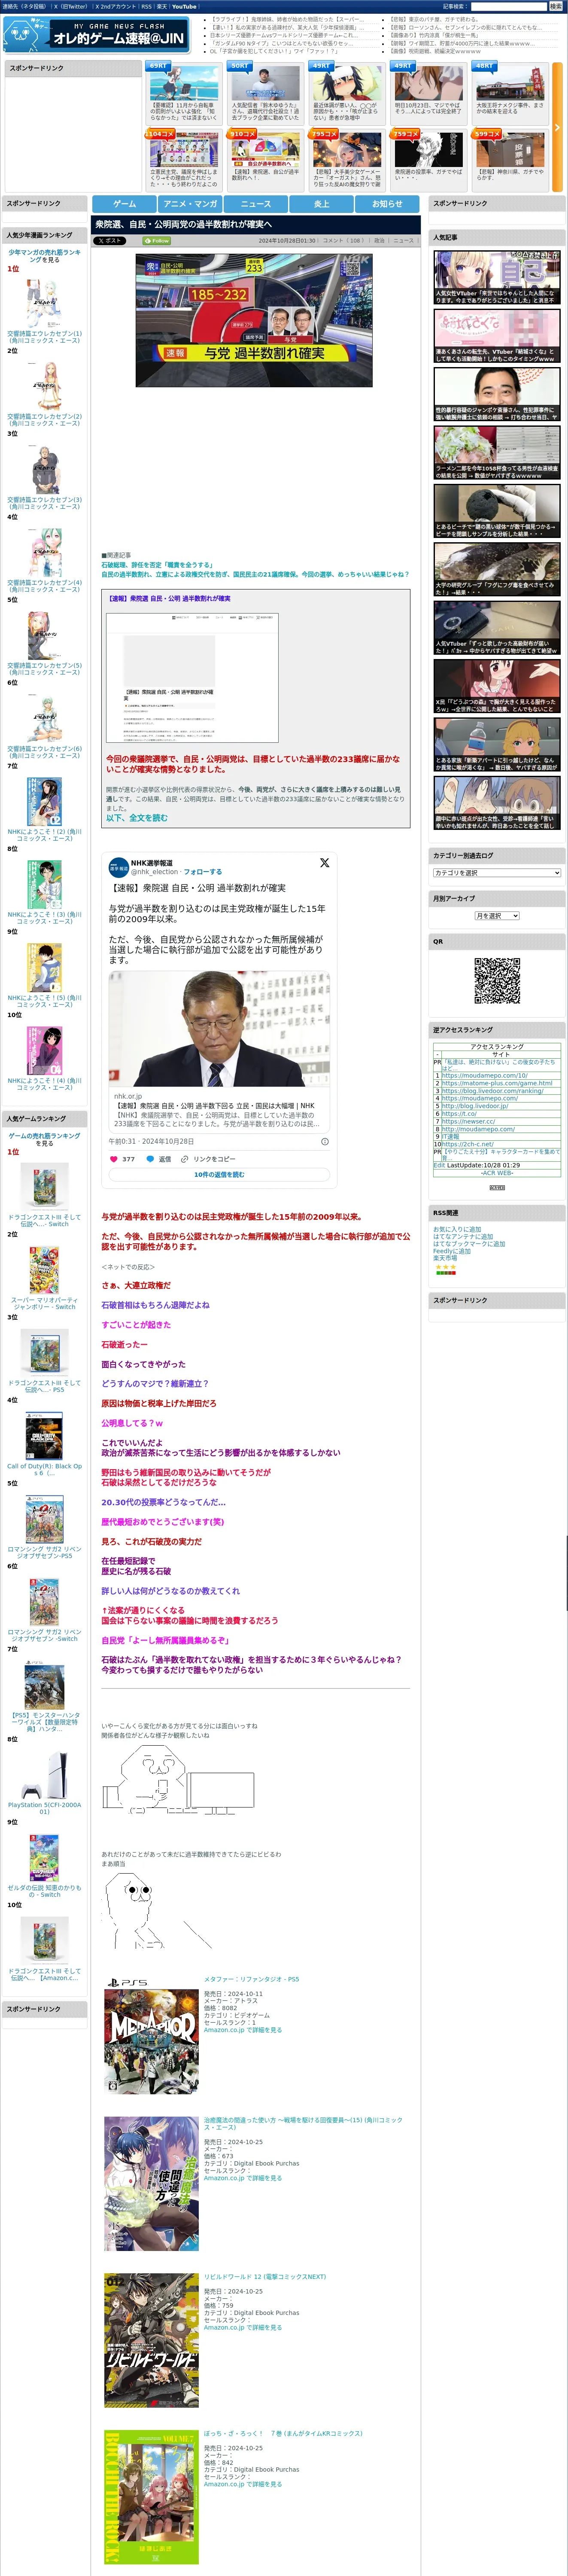The image size is (568, 2576).
Task: Click the three yellow stars rating image
Action: tap(445, 1266)
